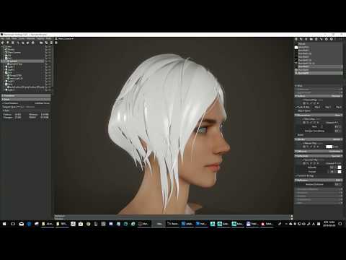
Task: Open the Capture menu
Action: tap(40, 38)
